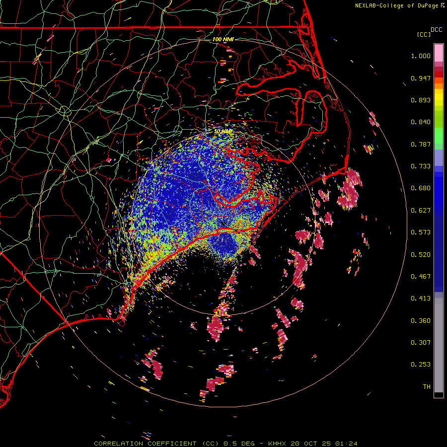This screenshot has height=447, width=447.
Task: Pick the red colorbar segment above 0.947
Action: click(x=439, y=74)
